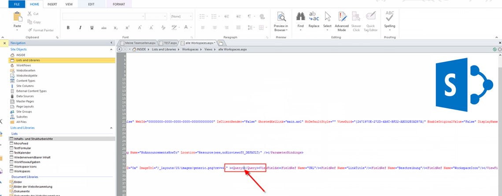Screen dimensions: 502x196
Task: Switch to the INSERT ribbon tab
Action: coord(52,4)
